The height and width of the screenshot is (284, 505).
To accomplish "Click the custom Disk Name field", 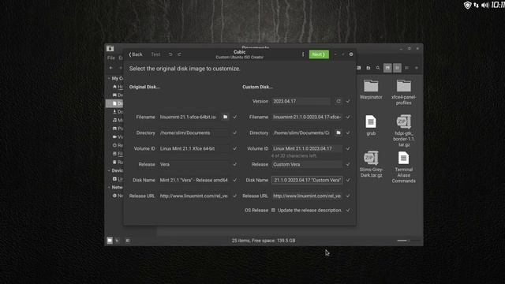I will tap(307, 180).
